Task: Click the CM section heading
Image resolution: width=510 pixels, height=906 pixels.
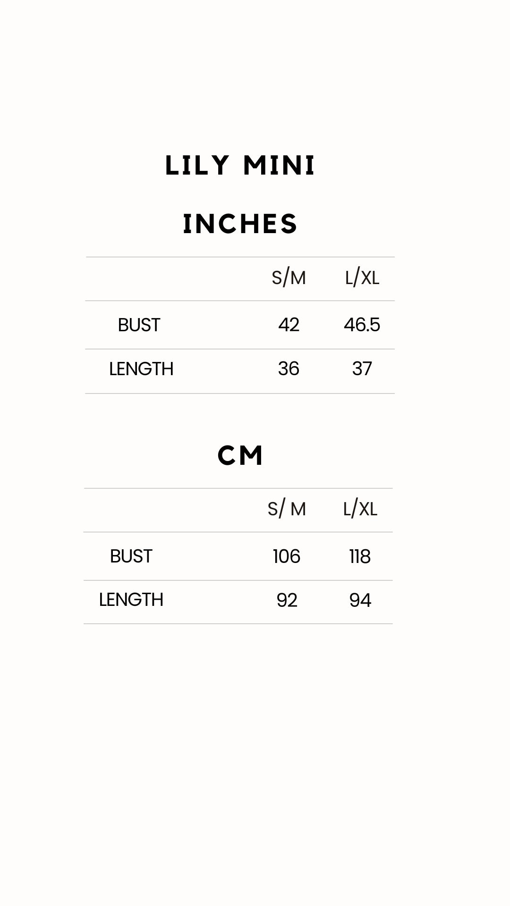Action: tap(240, 456)
